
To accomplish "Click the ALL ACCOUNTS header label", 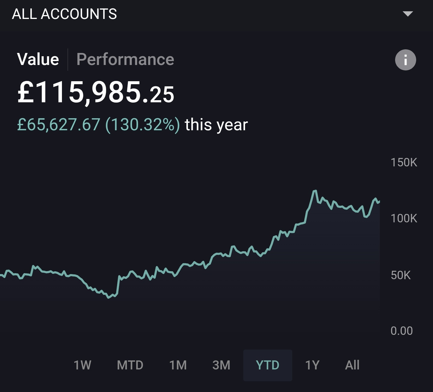I will coord(64,14).
